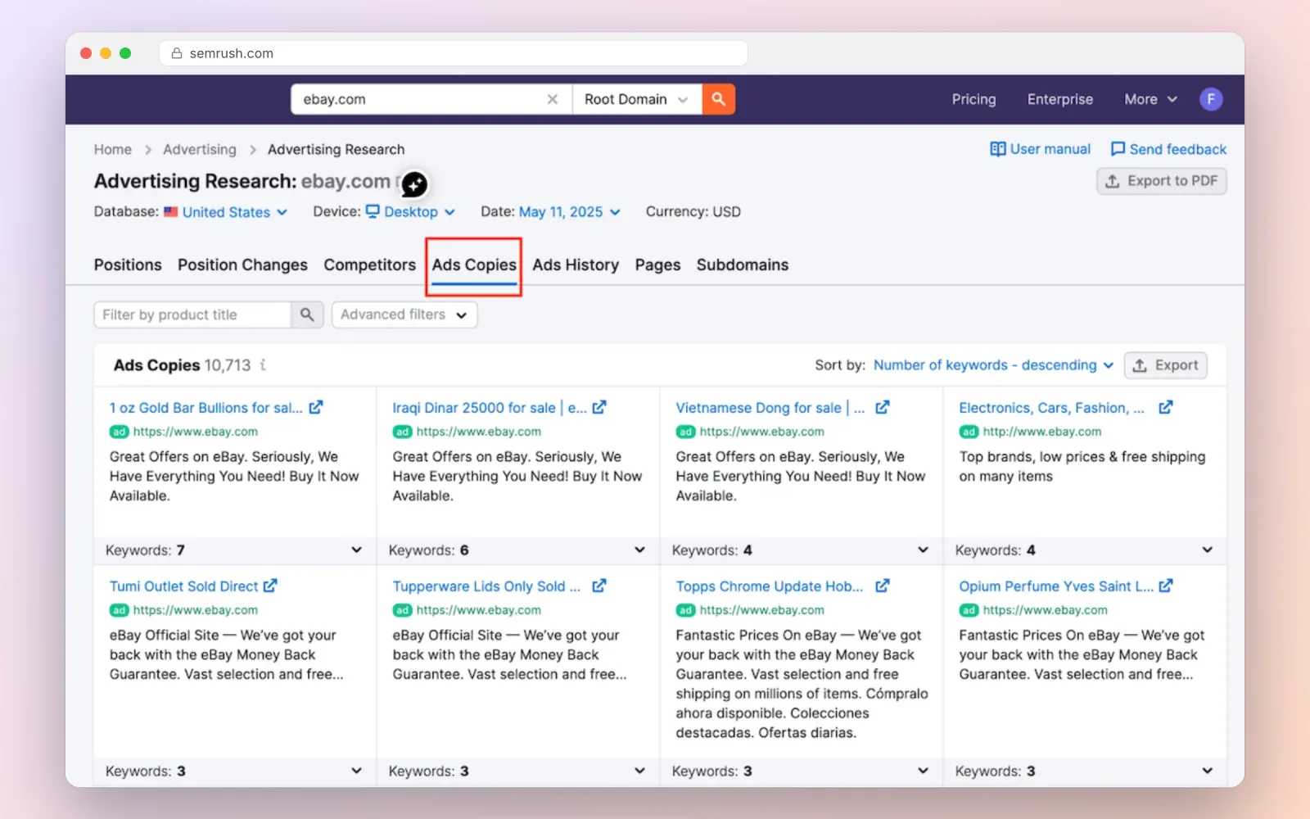Click the orange search magnifier button
This screenshot has height=819, width=1310.
718,99
